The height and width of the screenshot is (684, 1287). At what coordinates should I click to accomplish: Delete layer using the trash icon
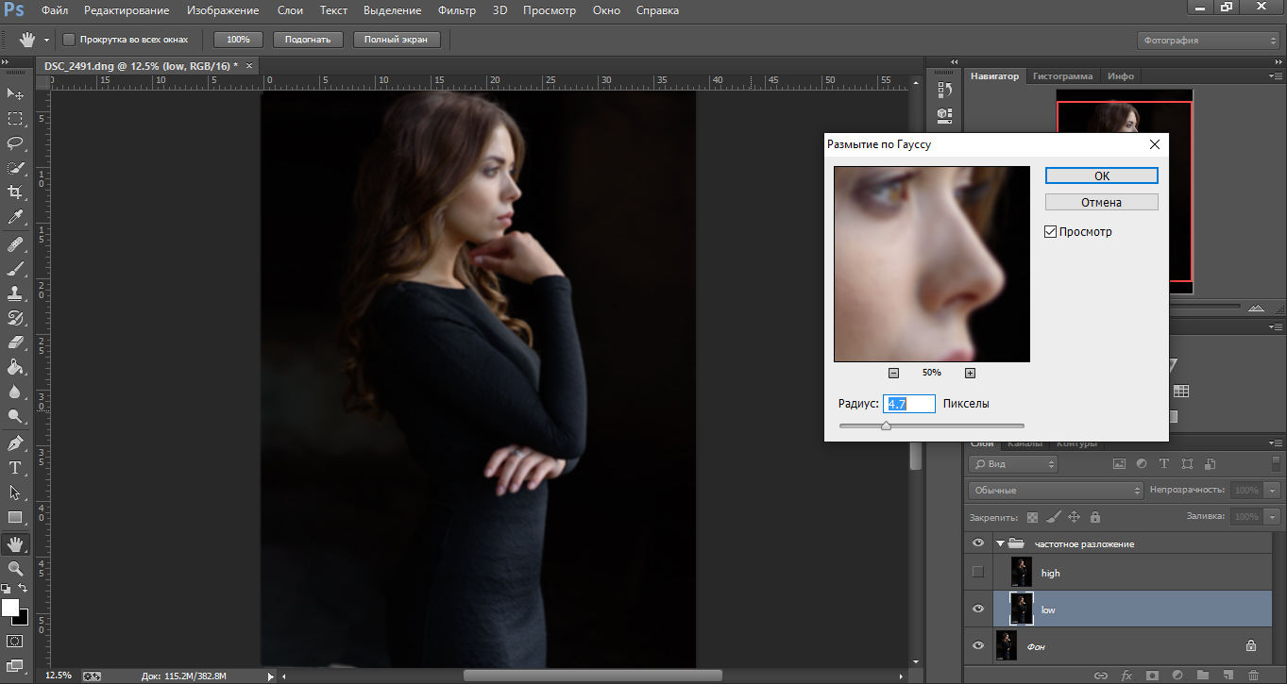click(1253, 676)
